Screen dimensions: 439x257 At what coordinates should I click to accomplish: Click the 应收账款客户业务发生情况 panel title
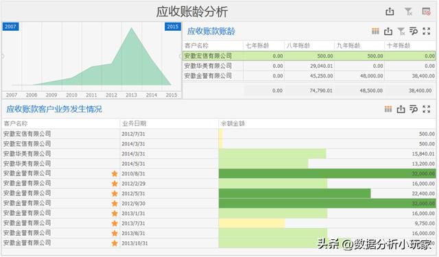click(x=54, y=109)
